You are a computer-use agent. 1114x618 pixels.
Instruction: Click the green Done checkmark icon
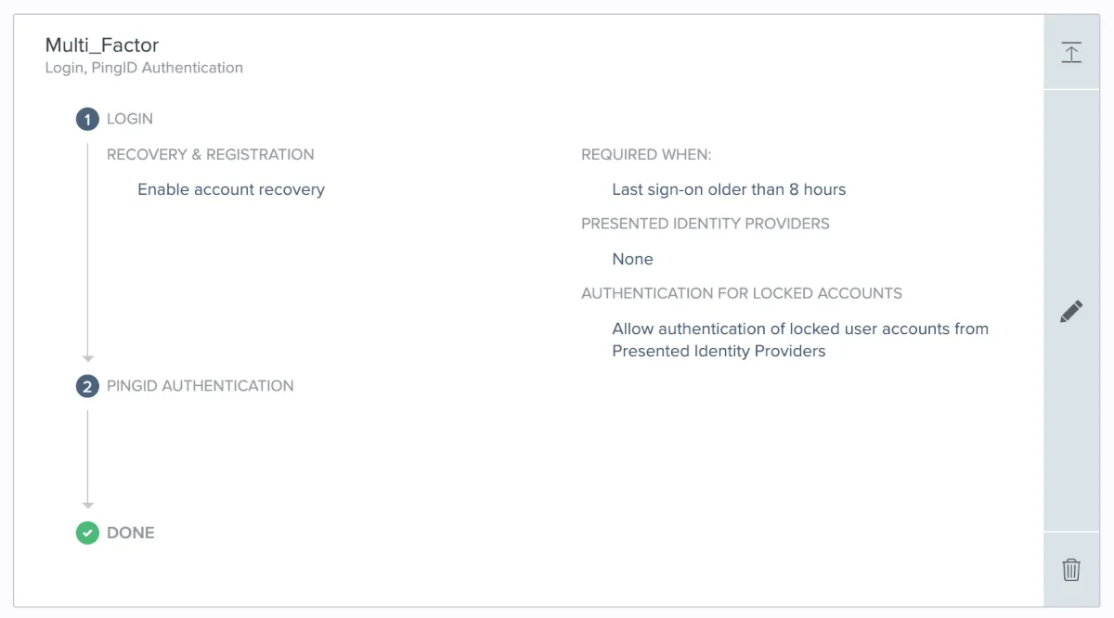[x=87, y=533]
